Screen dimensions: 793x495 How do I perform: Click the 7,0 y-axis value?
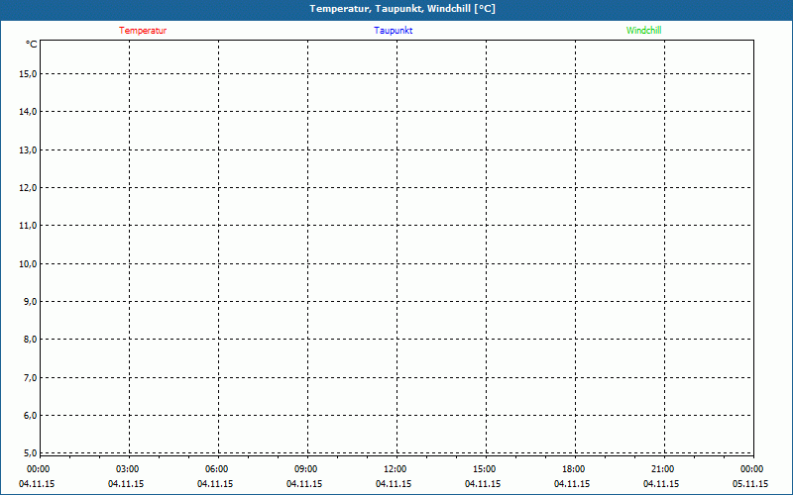coord(30,378)
